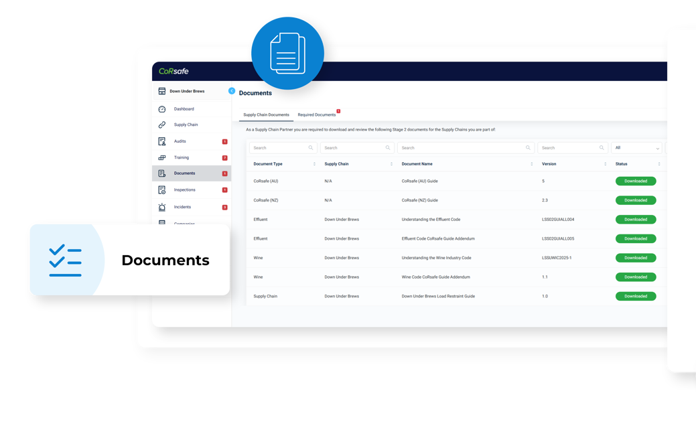Collapse the sidebar with the blue arrow
Viewport: 696px width, 430px height.
click(x=232, y=91)
